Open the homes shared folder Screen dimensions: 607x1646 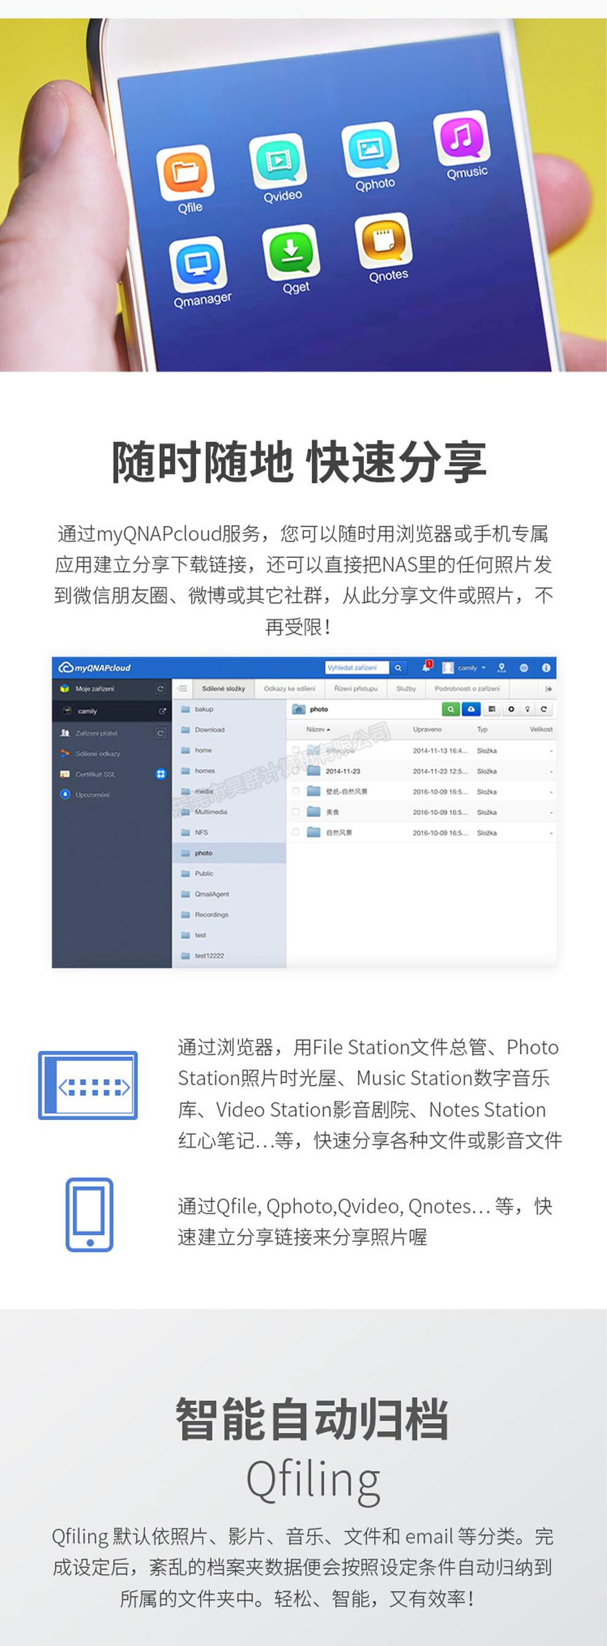[x=229, y=771]
